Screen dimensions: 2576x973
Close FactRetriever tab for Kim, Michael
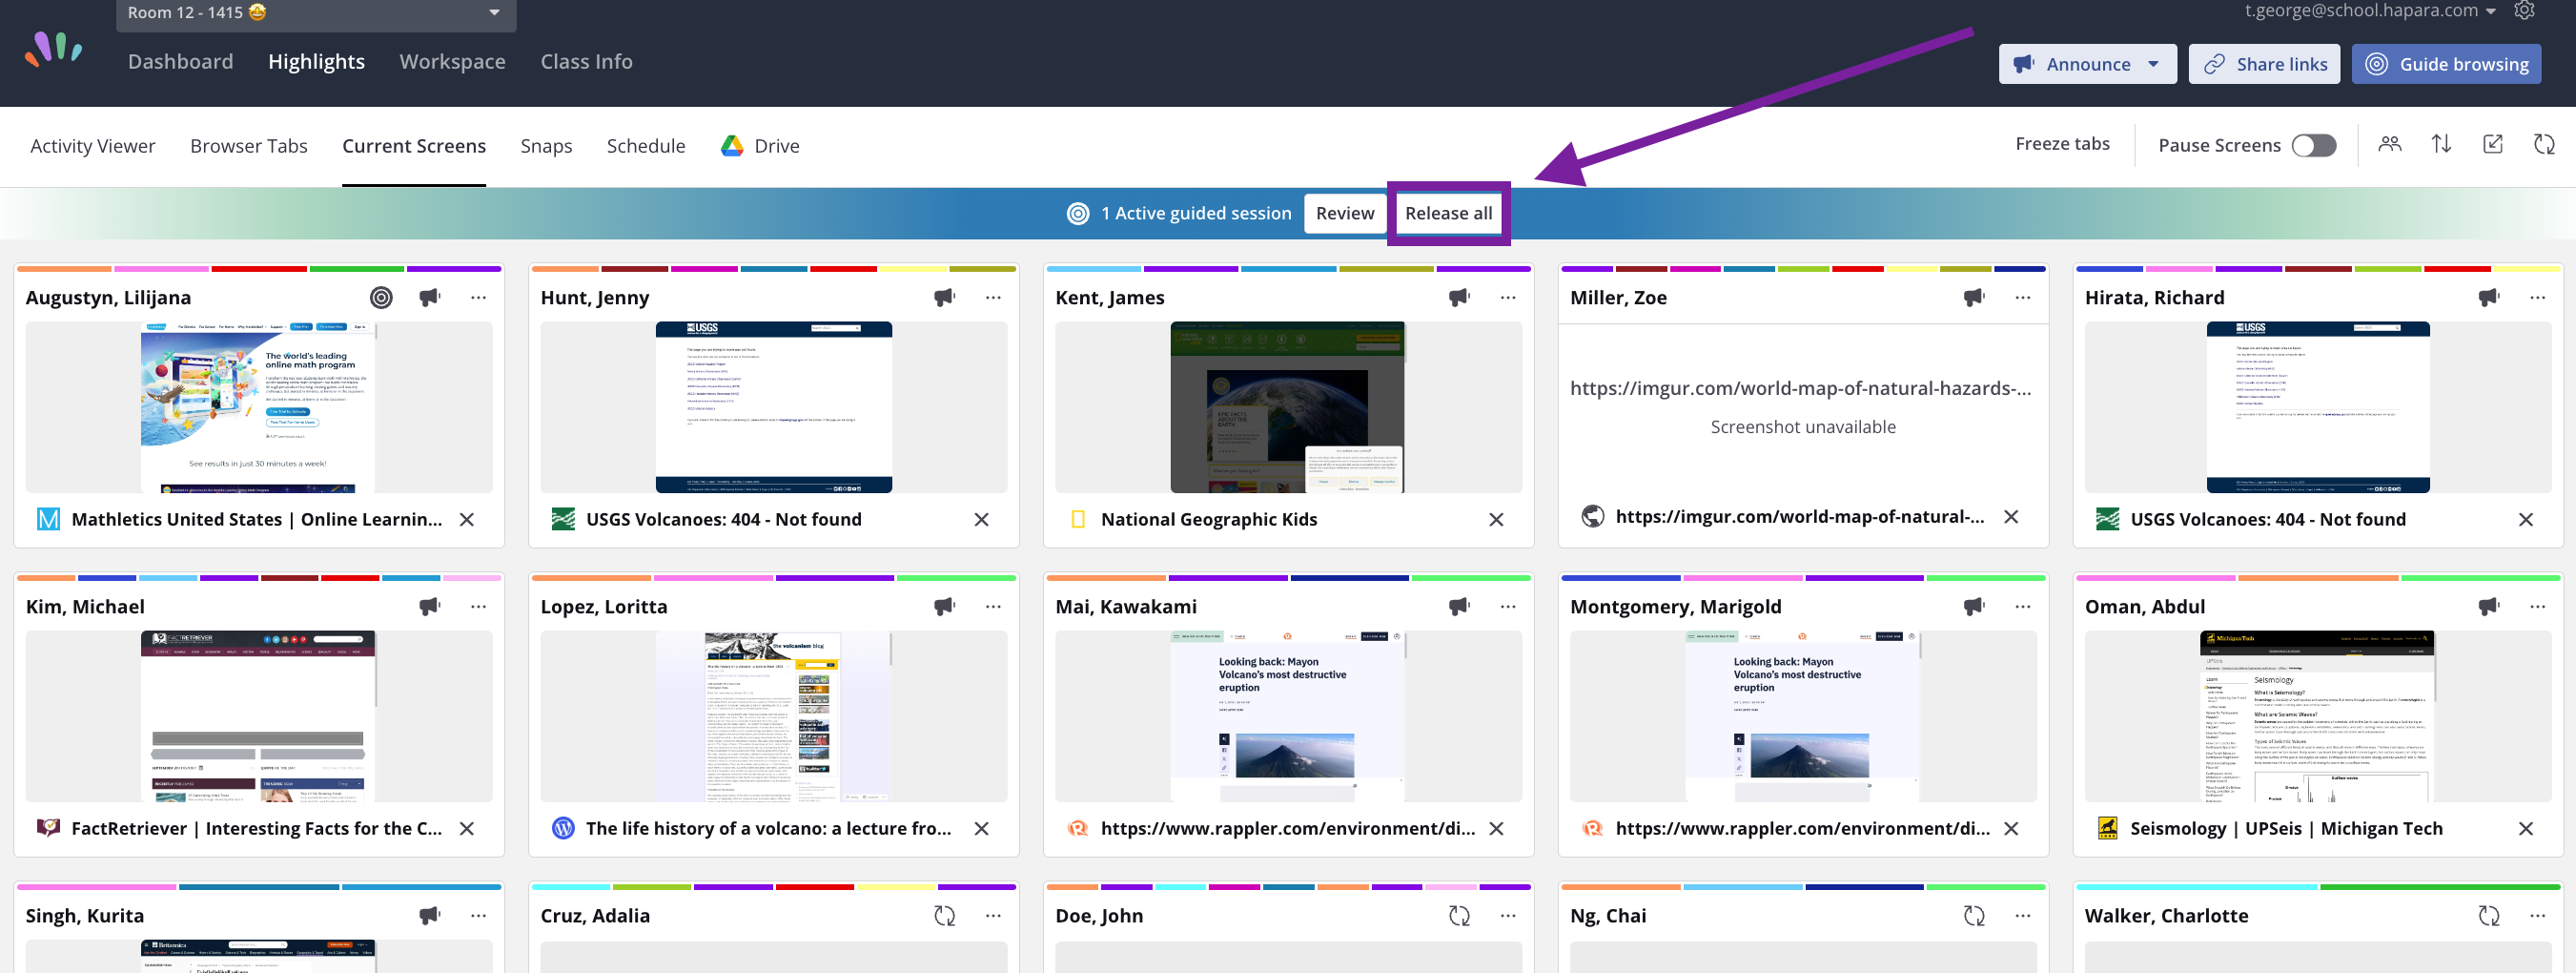467,829
